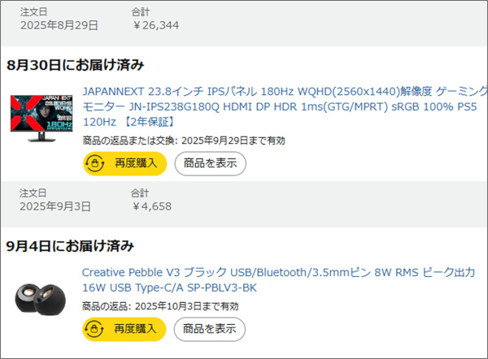
Task: Click the 合計 label above ¥4,658
Action: point(140,193)
